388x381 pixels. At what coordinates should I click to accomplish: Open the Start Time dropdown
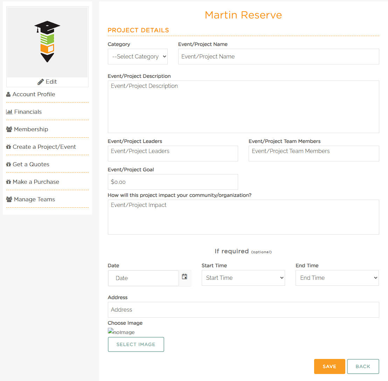(x=243, y=278)
